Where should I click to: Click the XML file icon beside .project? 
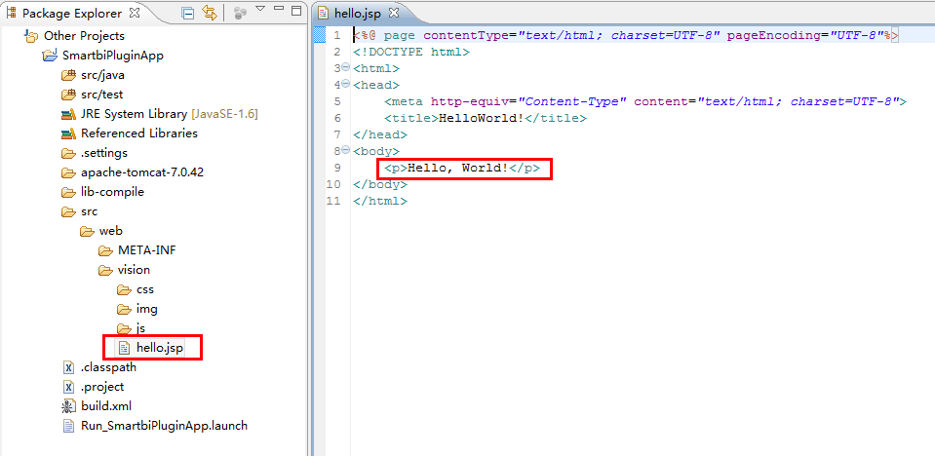(x=68, y=387)
